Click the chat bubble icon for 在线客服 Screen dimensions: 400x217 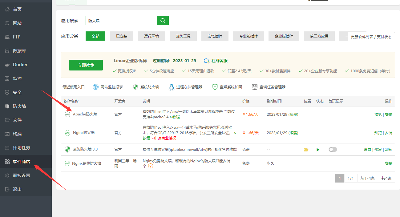point(207,61)
